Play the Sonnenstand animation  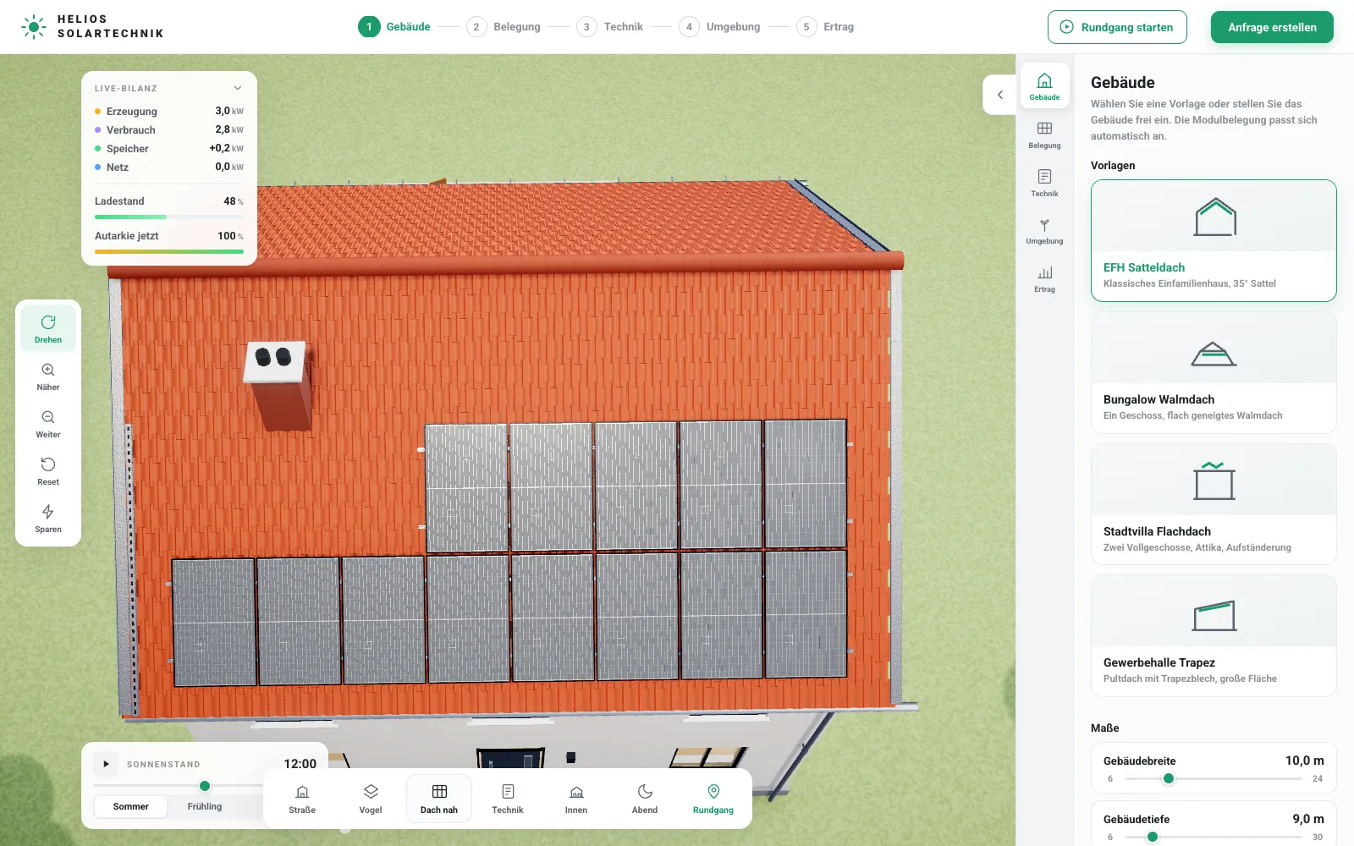point(106,764)
